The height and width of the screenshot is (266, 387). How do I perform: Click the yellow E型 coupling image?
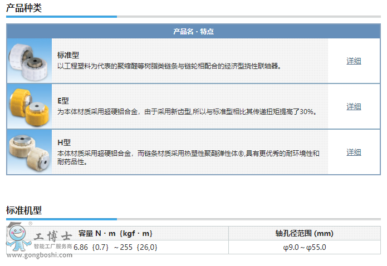point(29,106)
